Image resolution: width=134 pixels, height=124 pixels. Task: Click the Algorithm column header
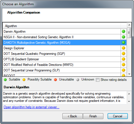[x=62, y=26]
